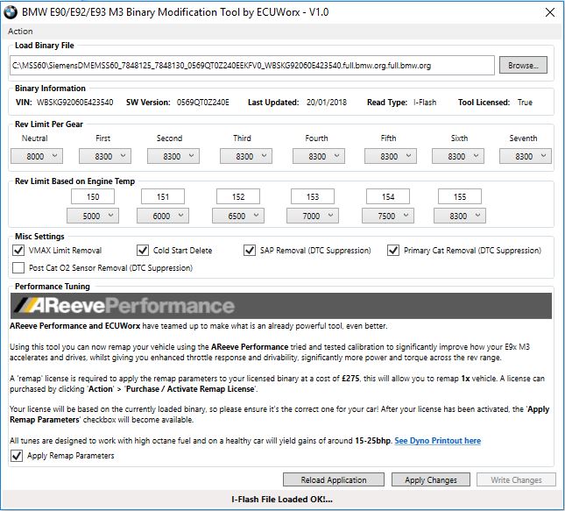Open the Fourth gear rev limit dropdown
The image size is (565, 511).
tap(319, 156)
